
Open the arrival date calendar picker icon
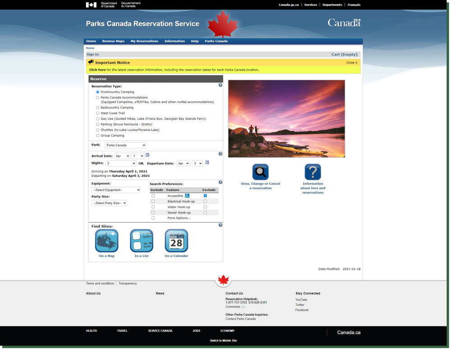pos(147,155)
